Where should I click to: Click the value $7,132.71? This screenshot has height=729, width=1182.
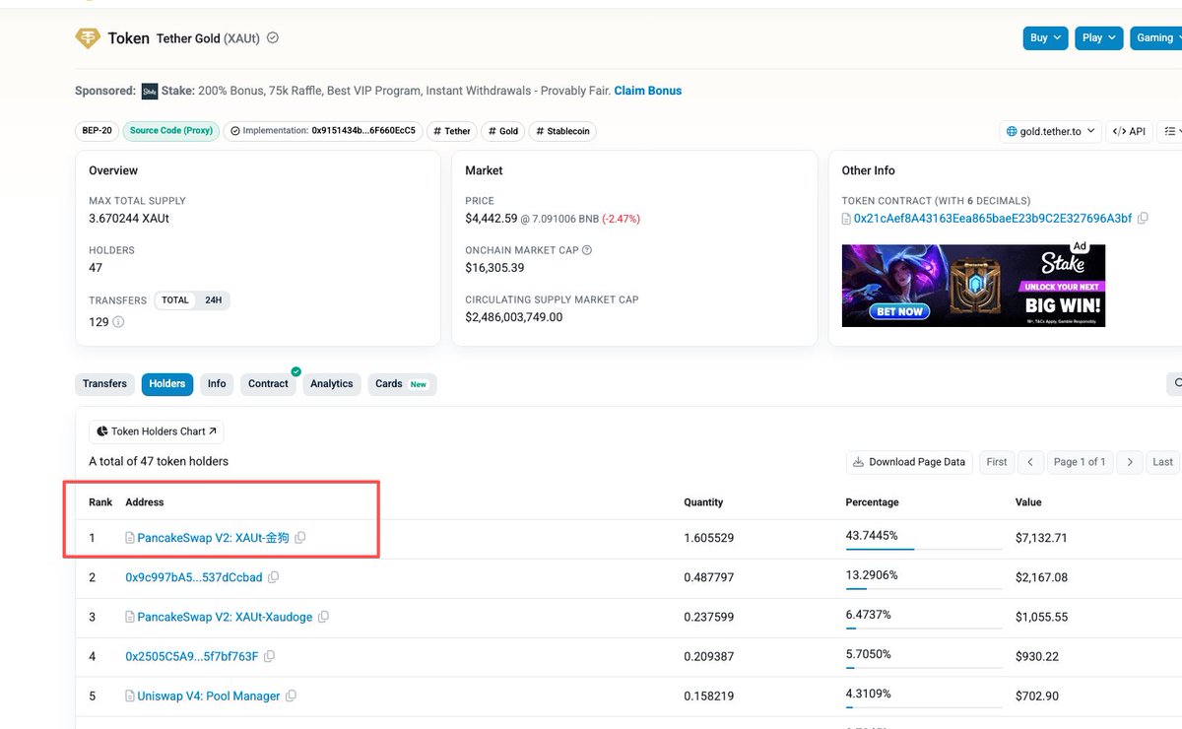(x=1041, y=539)
